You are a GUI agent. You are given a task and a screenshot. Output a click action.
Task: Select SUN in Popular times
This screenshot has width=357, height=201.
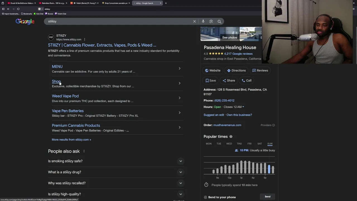[270, 144]
